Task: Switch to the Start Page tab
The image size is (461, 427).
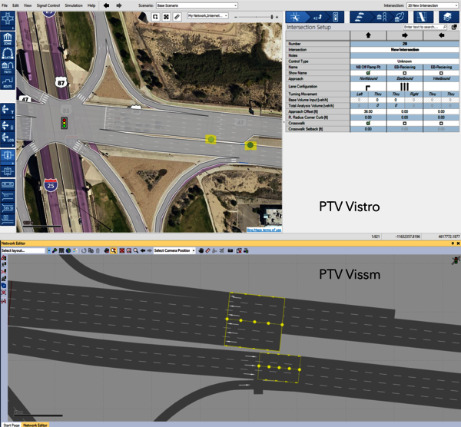Action: pyautogui.click(x=12, y=425)
